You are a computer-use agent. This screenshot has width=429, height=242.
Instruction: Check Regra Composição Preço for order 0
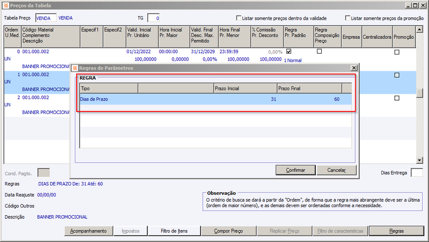(319, 51)
